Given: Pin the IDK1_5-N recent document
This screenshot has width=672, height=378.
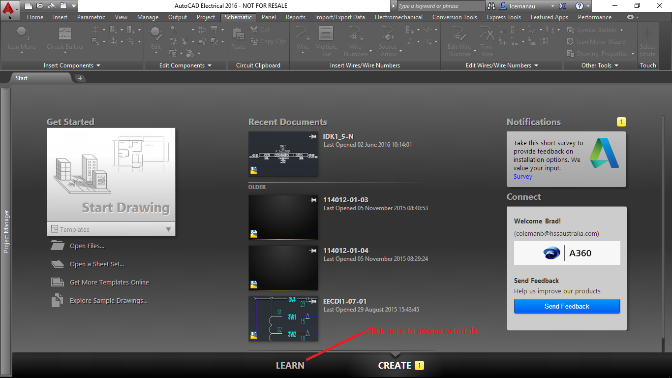Looking at the screenshot, I should click(x=312, y=136).
